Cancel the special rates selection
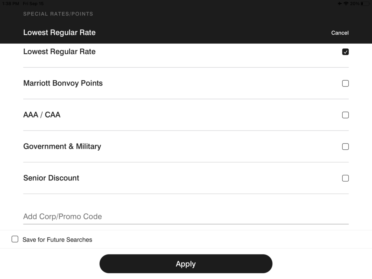The image size is (372, 279). (340, 33)
